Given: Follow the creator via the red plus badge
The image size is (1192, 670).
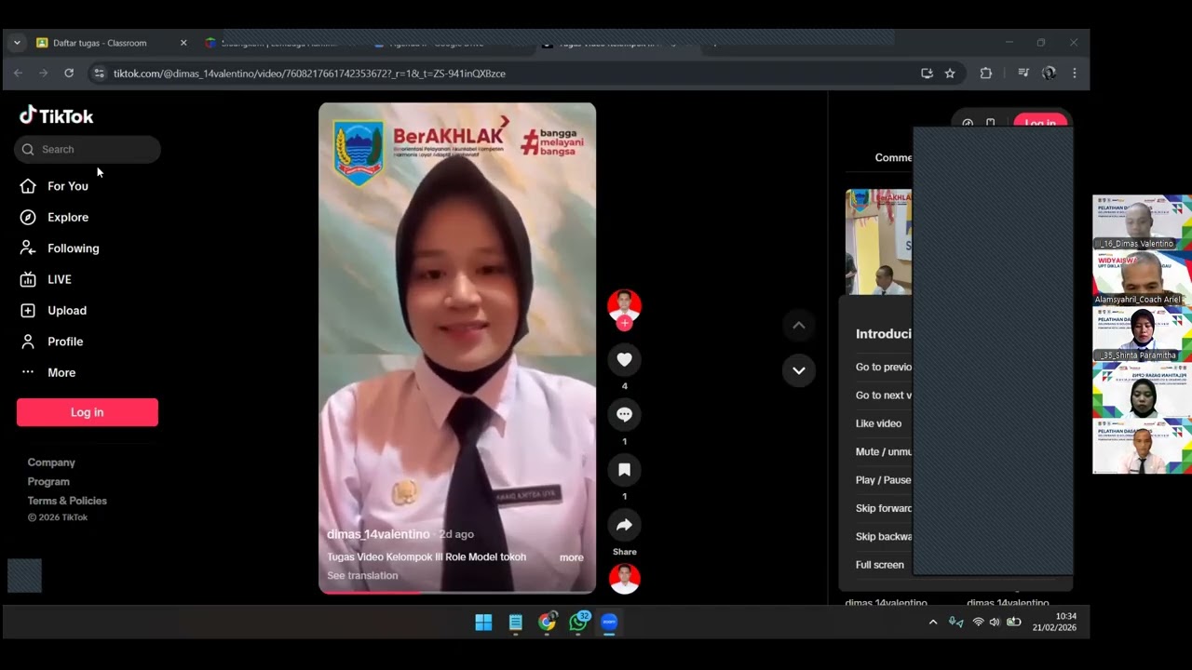Looking at the screenshot, I should (624, 323).
